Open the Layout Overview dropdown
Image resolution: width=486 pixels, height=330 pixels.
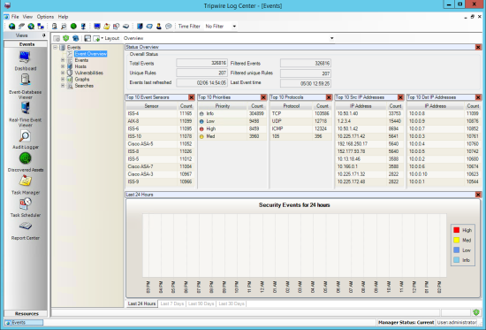click(331, 38)
